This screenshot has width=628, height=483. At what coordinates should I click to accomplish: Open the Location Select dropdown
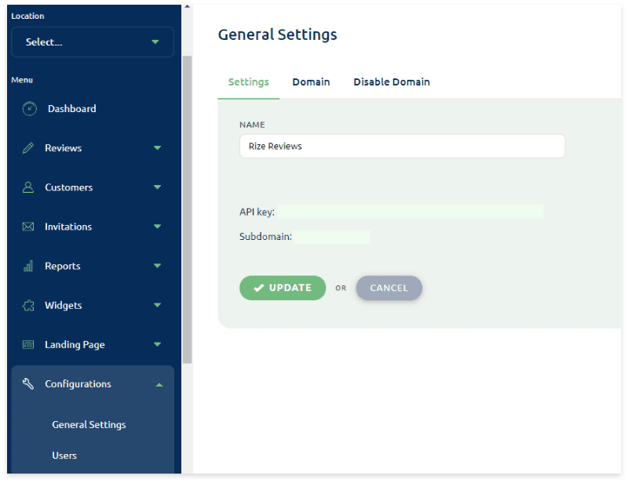pos(93,42)
